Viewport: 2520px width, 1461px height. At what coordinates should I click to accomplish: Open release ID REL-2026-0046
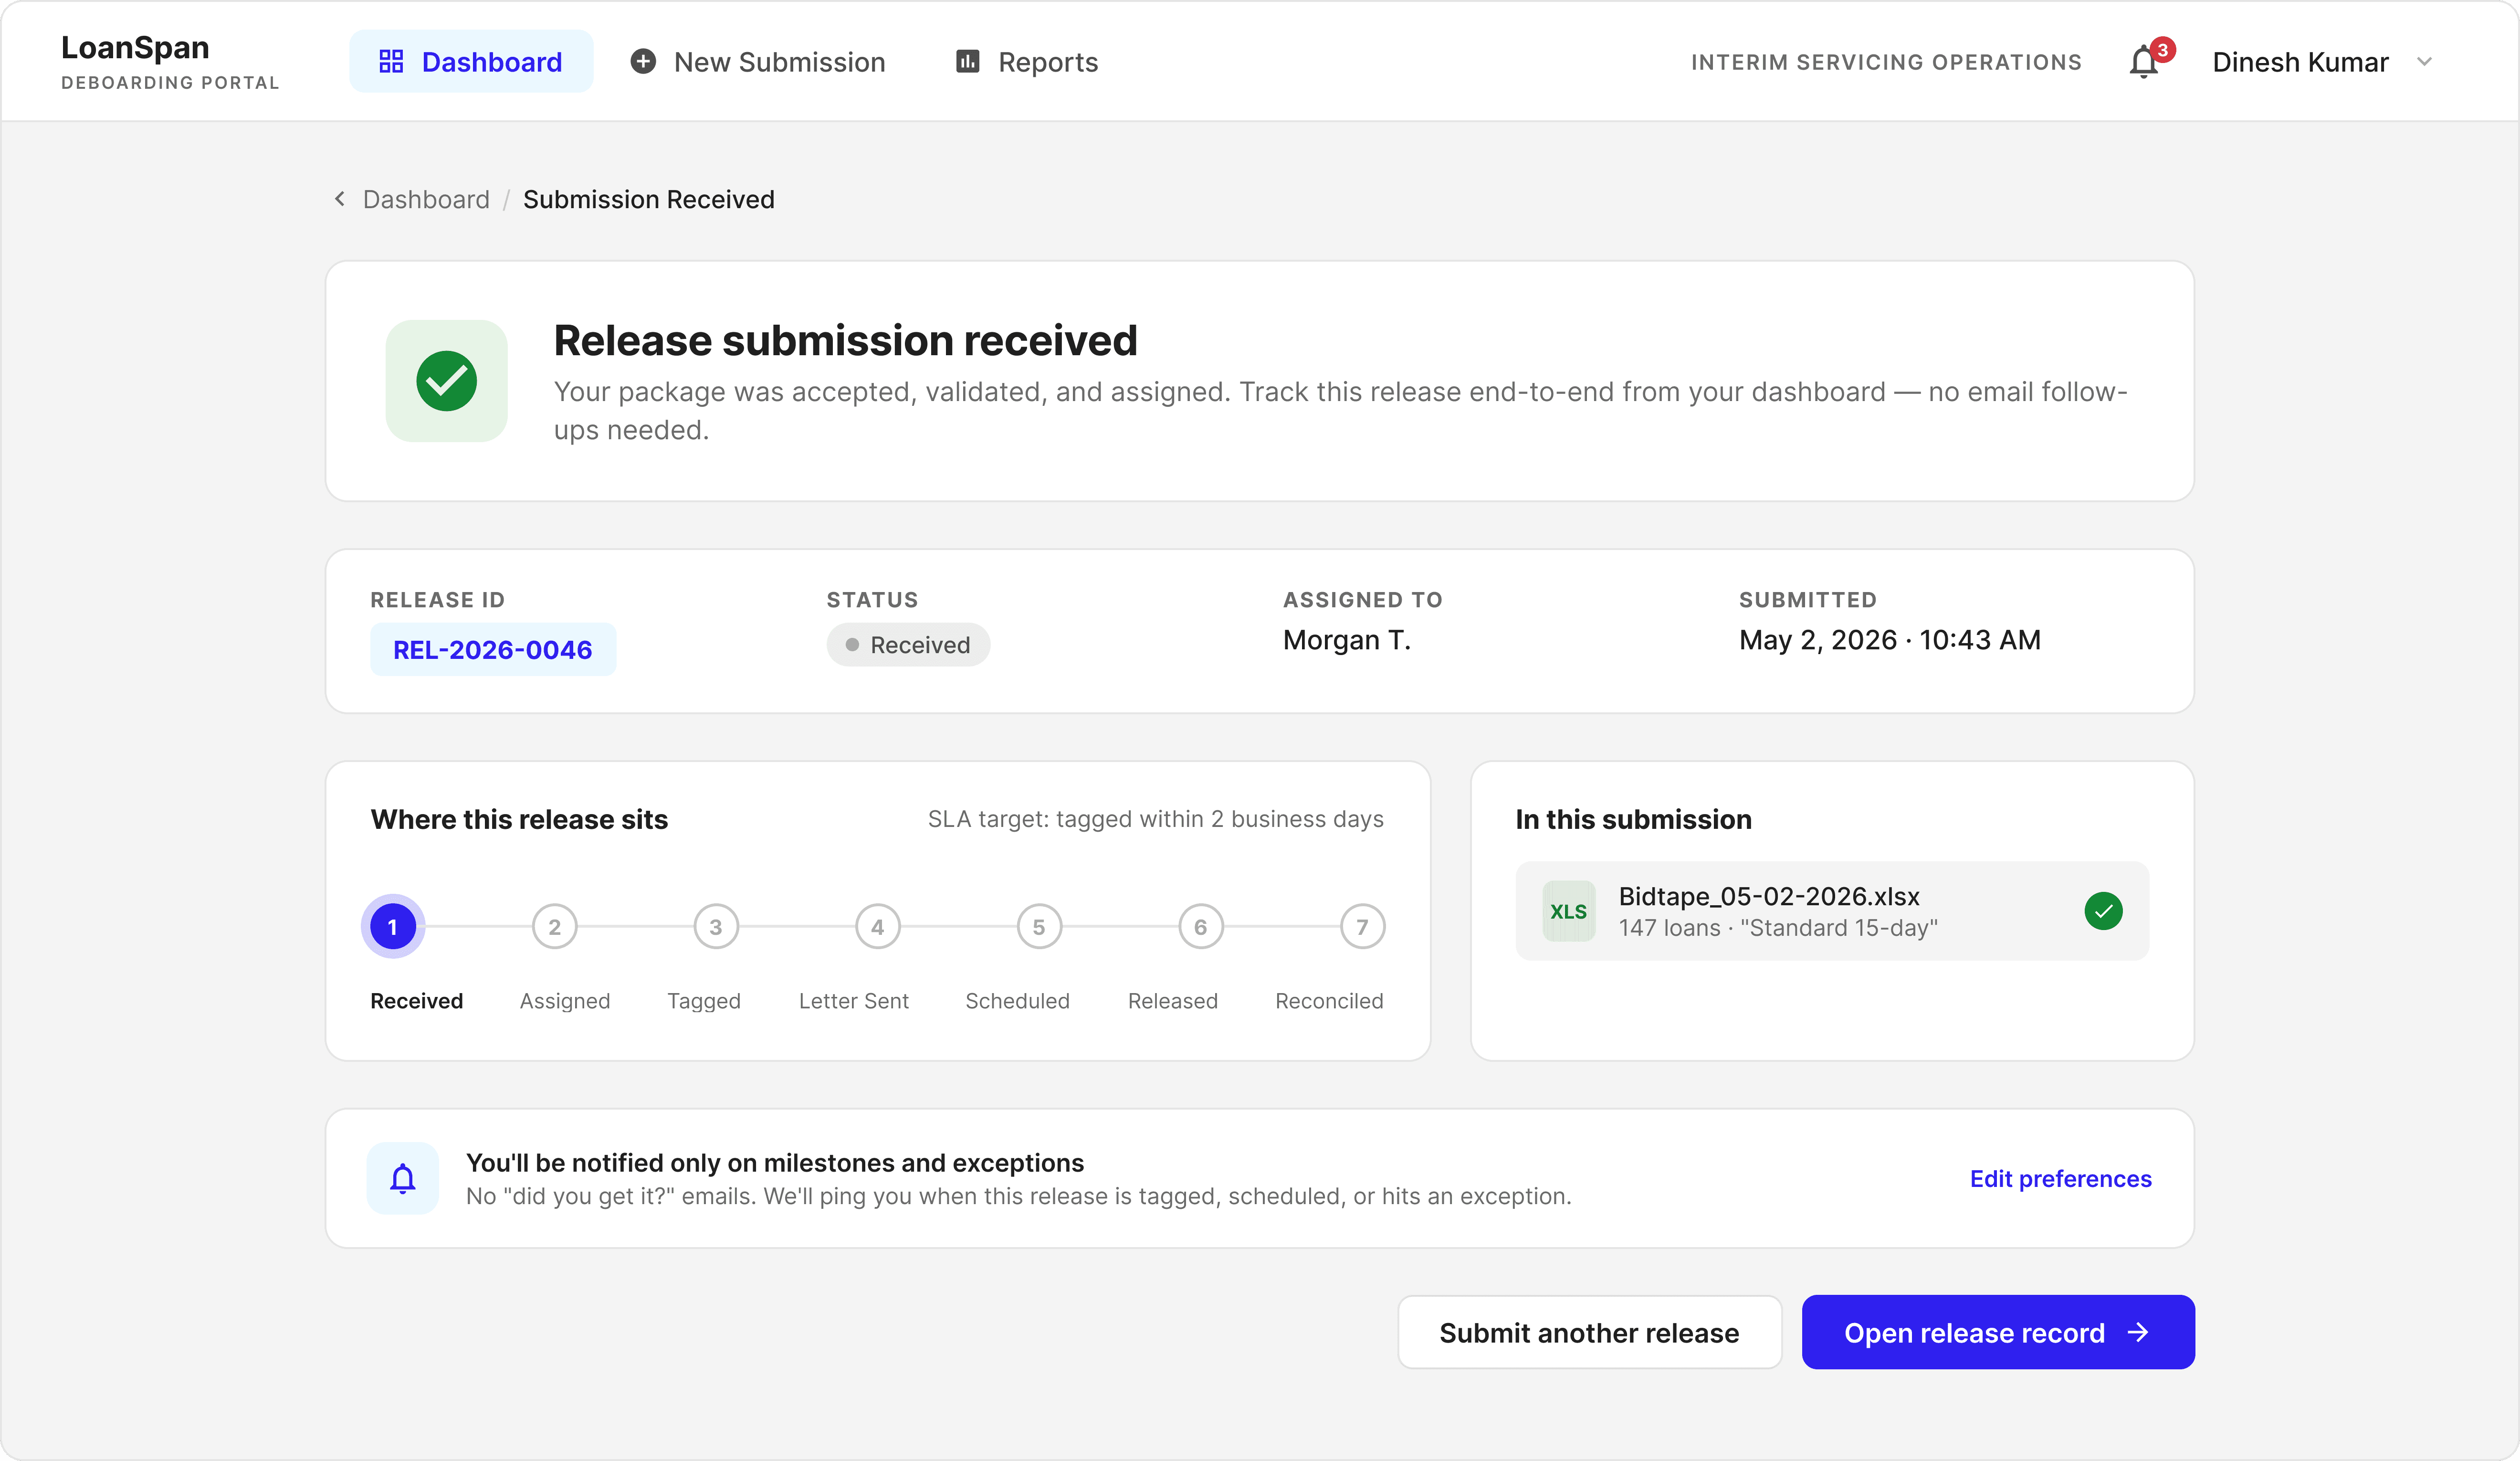[493, 649]
